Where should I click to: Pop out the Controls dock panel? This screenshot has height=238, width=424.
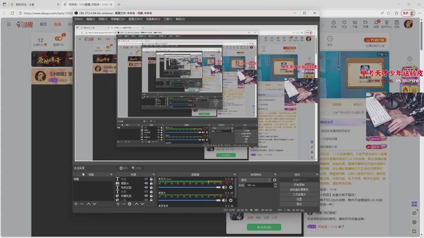tap(317, 175)
